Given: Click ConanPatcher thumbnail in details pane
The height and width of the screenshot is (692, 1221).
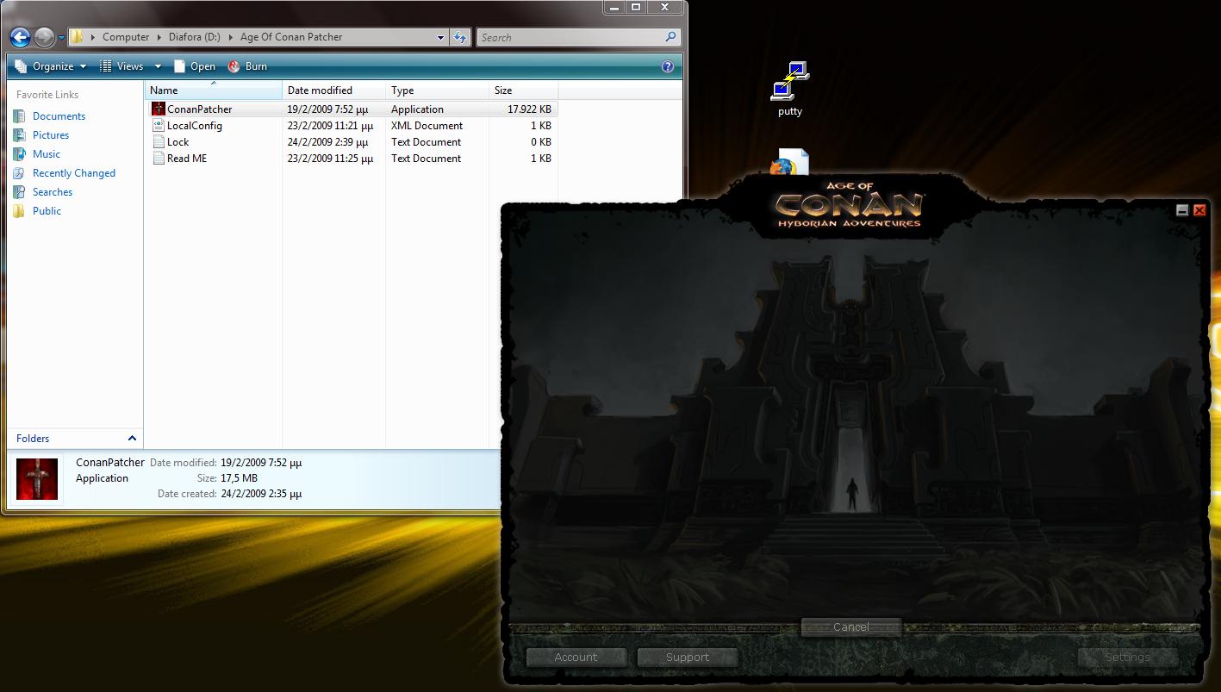Looking at the screenshot, I should click(x=37, y=479).
